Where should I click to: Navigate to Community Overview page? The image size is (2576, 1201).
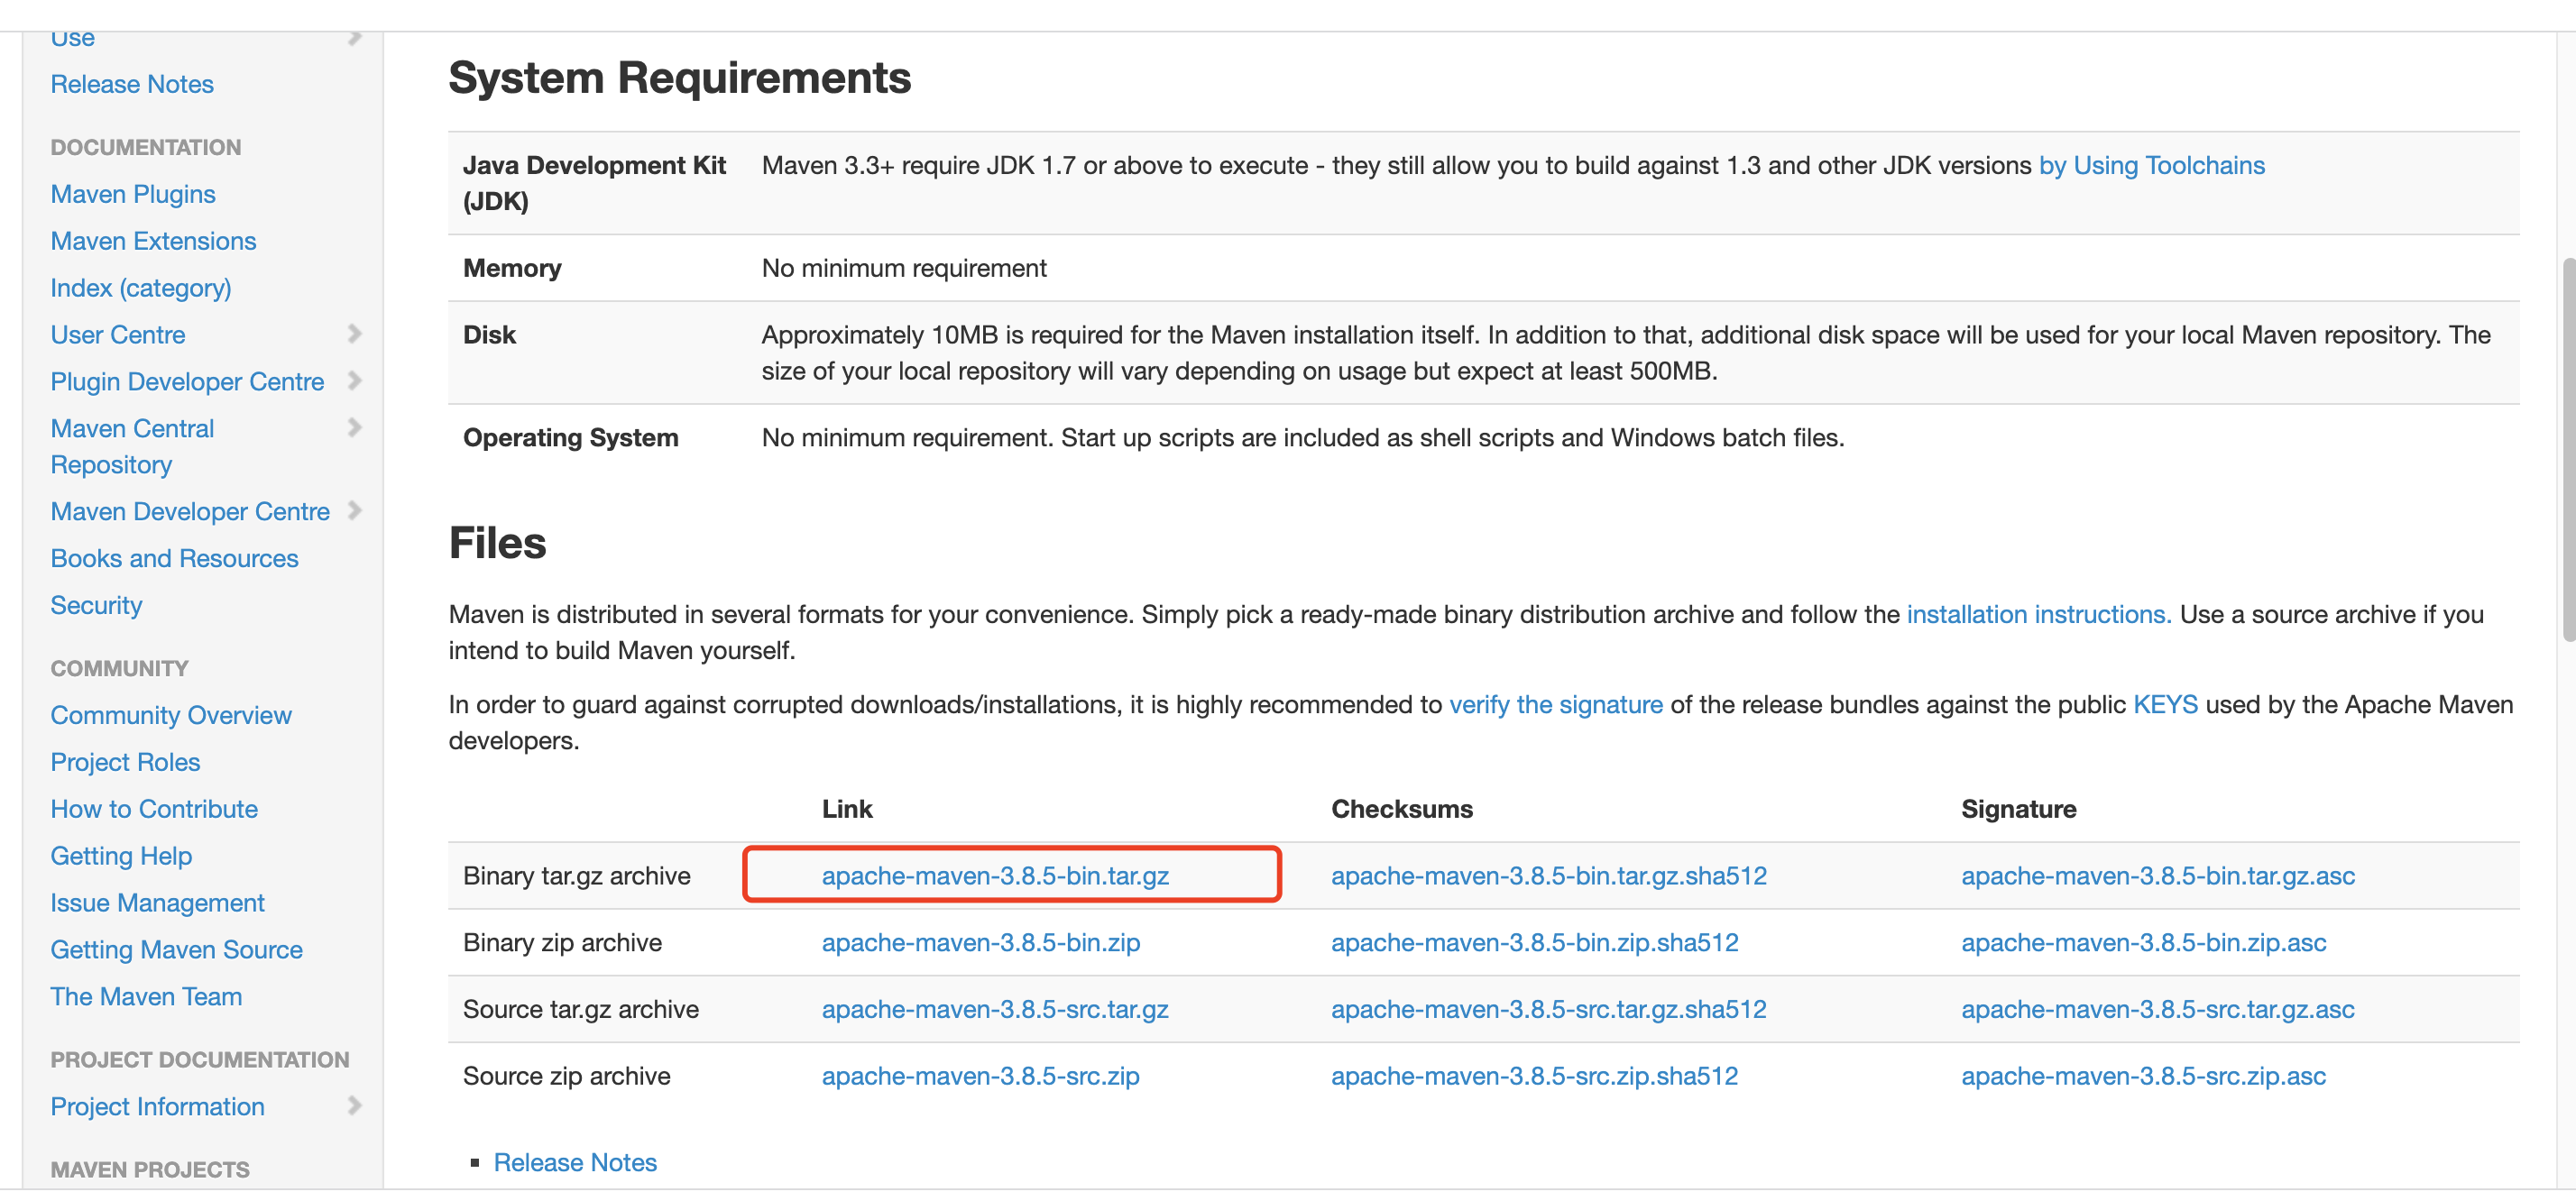point(170,713)
